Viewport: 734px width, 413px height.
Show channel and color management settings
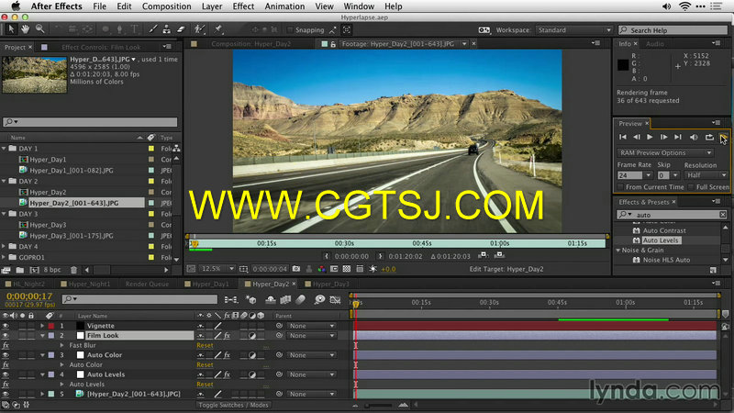click(x=322, y=269)
